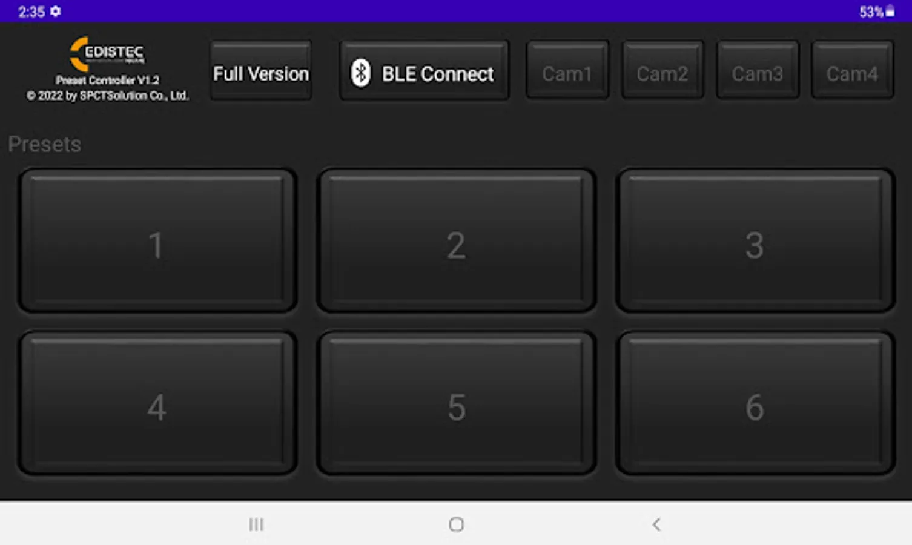Screen dimensions: 912x545
Task: Recall preset 1
Action: pyautogui.click(x=157, y=240)
